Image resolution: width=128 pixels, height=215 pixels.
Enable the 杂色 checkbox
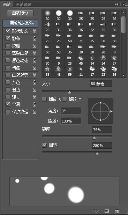[8, 82]
